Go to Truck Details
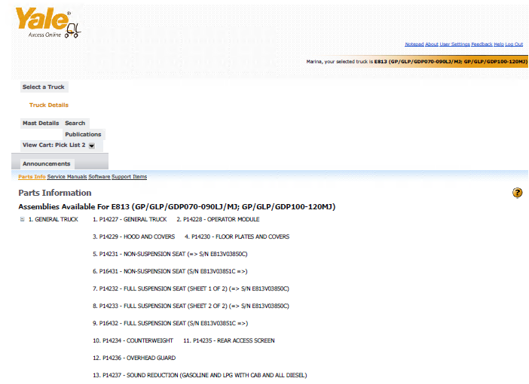The height and width of the screenshot is (384, 529). coord(48,105)
